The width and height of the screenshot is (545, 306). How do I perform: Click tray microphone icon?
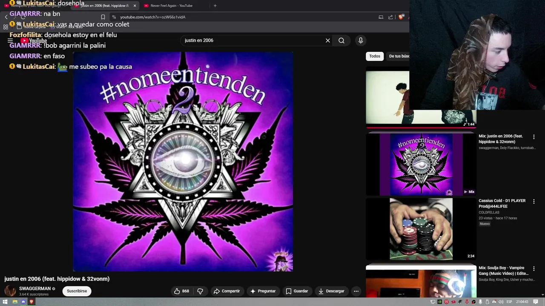[x=480, y=302]
